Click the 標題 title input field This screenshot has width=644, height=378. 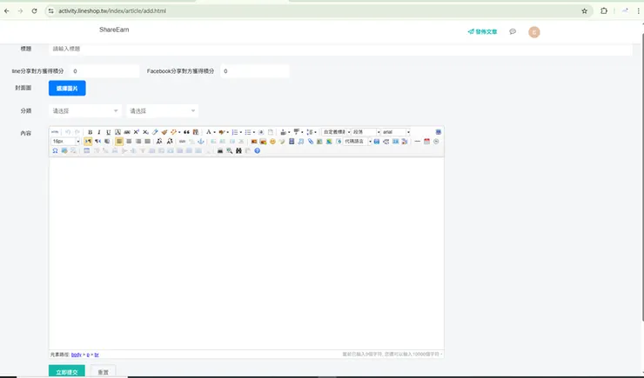pos(340,49)
